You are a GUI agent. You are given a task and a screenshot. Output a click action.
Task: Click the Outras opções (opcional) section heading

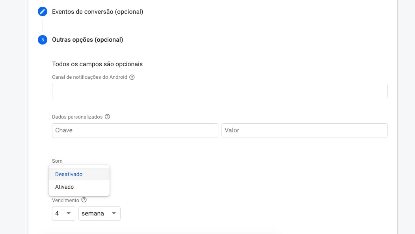coord(87,40)
